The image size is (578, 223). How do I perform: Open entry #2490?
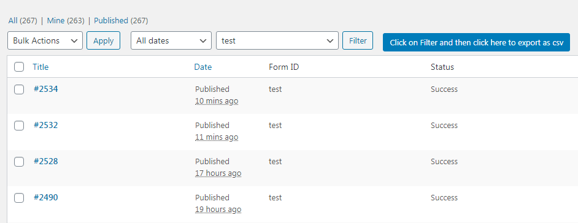[45, 197]
